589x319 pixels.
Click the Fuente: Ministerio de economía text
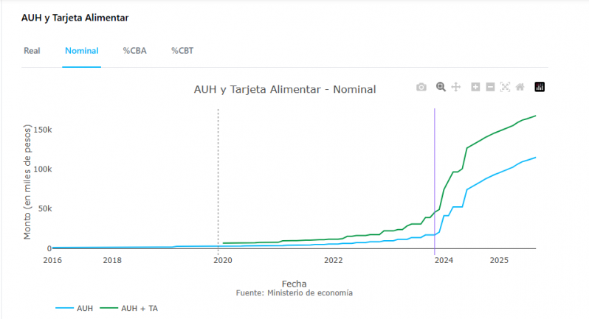[x=294, y=293]
